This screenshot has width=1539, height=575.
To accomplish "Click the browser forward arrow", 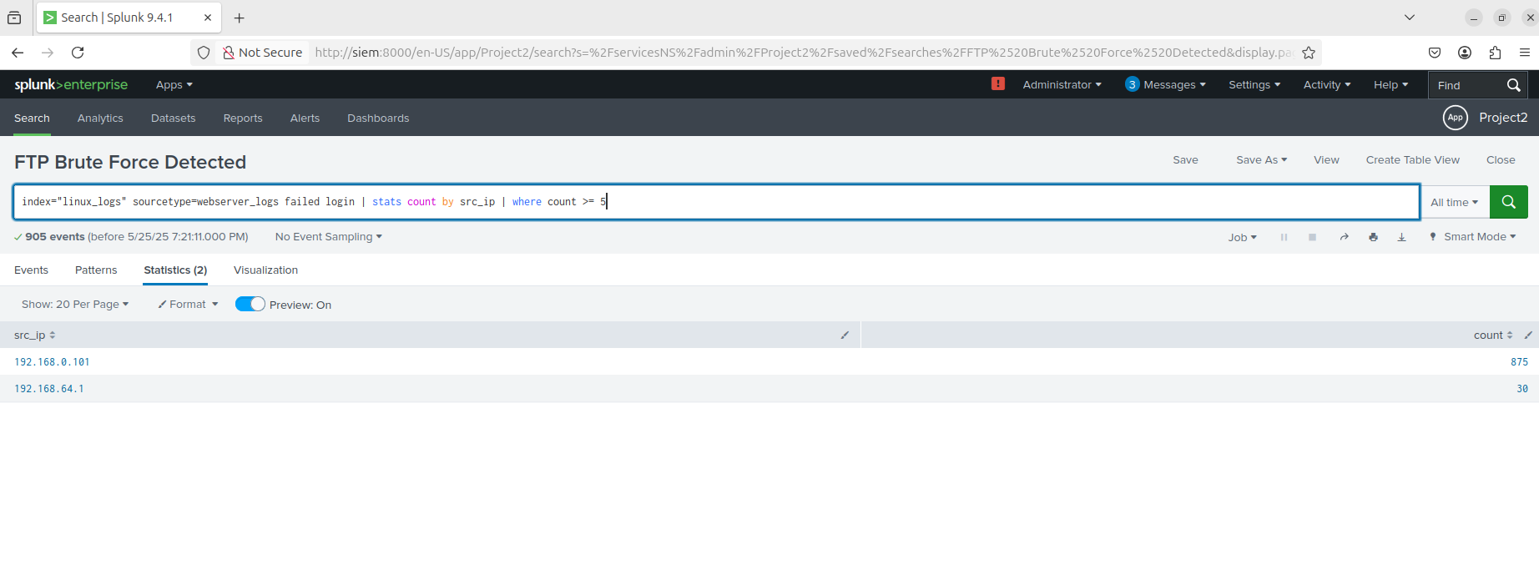I will (x=48, y=53).
